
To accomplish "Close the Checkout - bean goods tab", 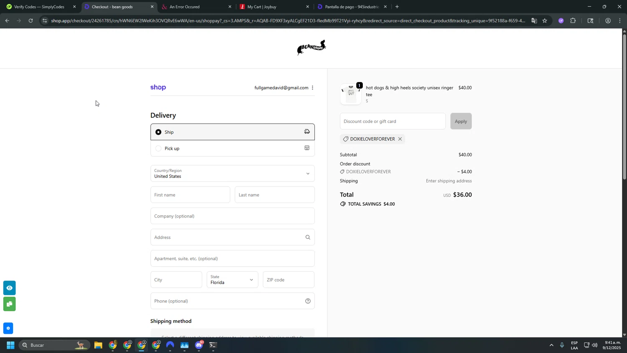I will tap(152, 7).
